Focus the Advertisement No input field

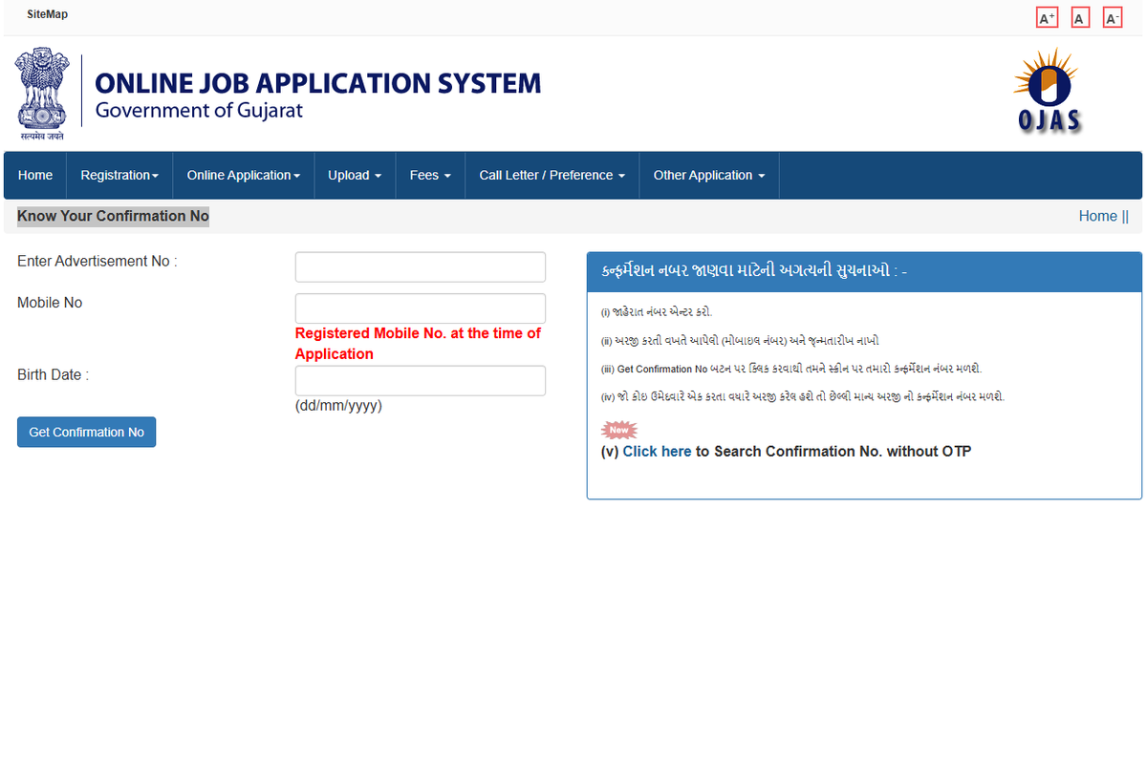421,267
